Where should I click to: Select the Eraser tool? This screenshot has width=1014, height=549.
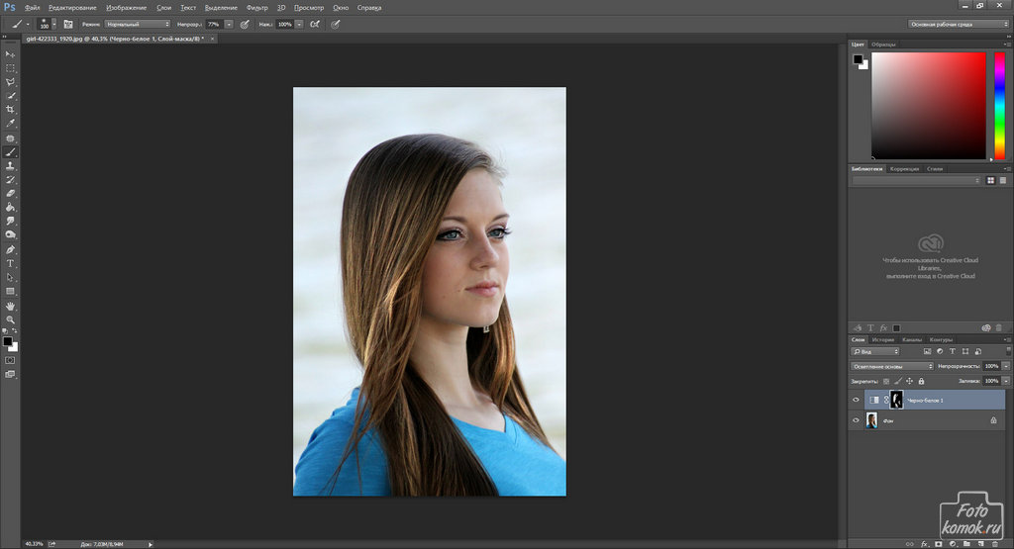pyautogui.click(x=10, y=193)
